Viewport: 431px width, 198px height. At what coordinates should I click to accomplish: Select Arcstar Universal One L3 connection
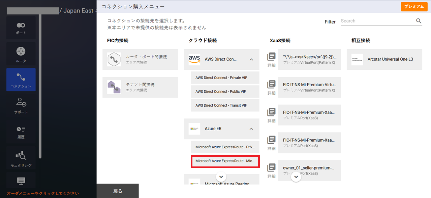coord(384,59)
